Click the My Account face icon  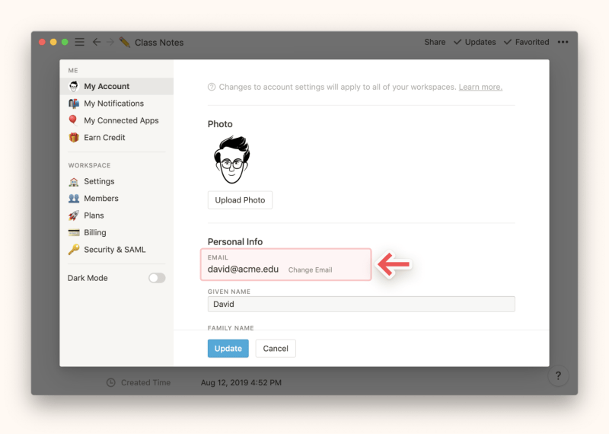74,87
